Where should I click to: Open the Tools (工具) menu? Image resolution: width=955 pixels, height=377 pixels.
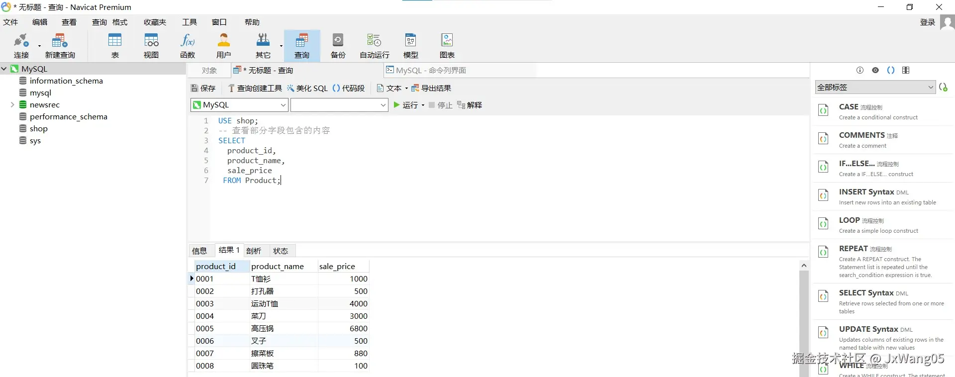click(x=190, y=22)
